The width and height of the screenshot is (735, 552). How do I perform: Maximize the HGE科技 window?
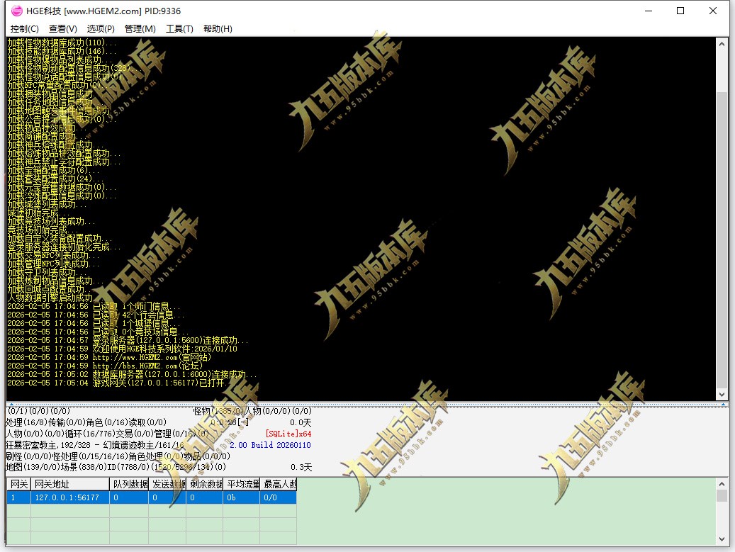(x=680, y=11)
